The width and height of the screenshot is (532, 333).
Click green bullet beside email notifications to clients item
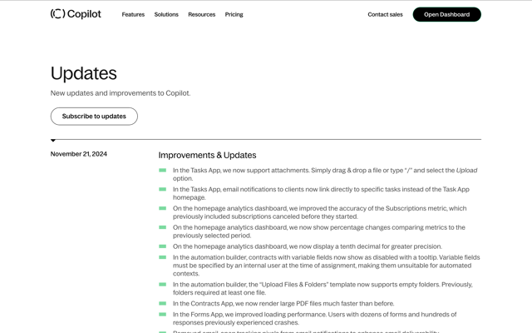(x=163, y=189)
